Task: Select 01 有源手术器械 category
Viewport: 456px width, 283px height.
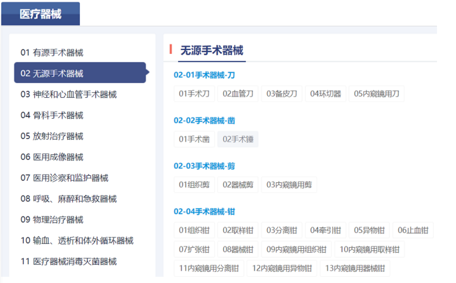Action: (x=52, y=53)
